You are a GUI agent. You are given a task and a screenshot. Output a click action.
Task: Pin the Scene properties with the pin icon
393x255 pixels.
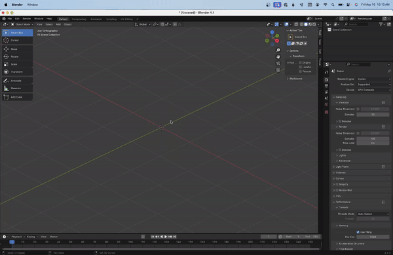click(x=389, y=71)
